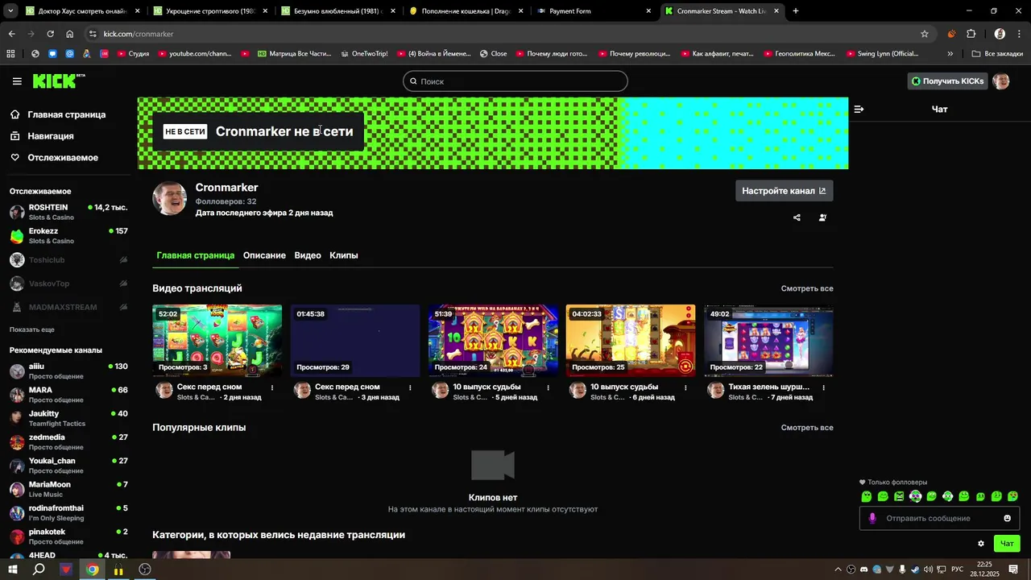This screenshot has height=580, width=1031.
Task: Click the Отправить сообщение chat input
Action: (938, 518)
